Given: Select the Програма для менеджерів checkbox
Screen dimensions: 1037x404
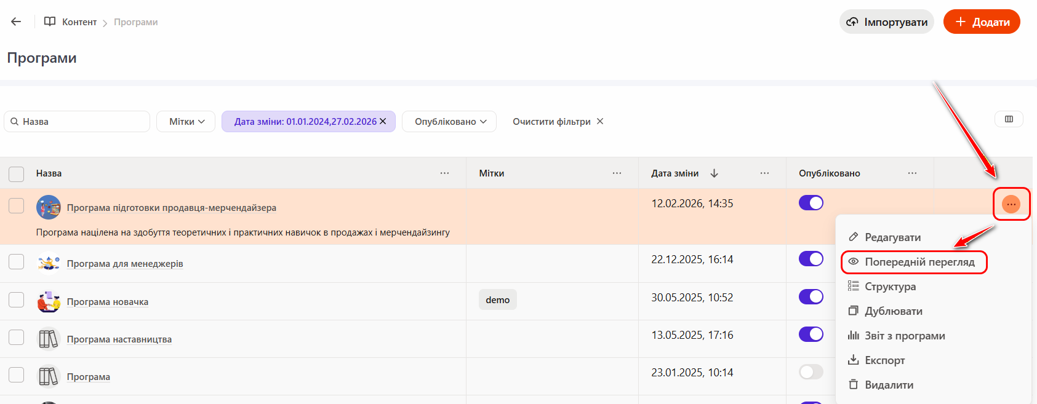Looking at the screenshot, I should tap(17, 263).
